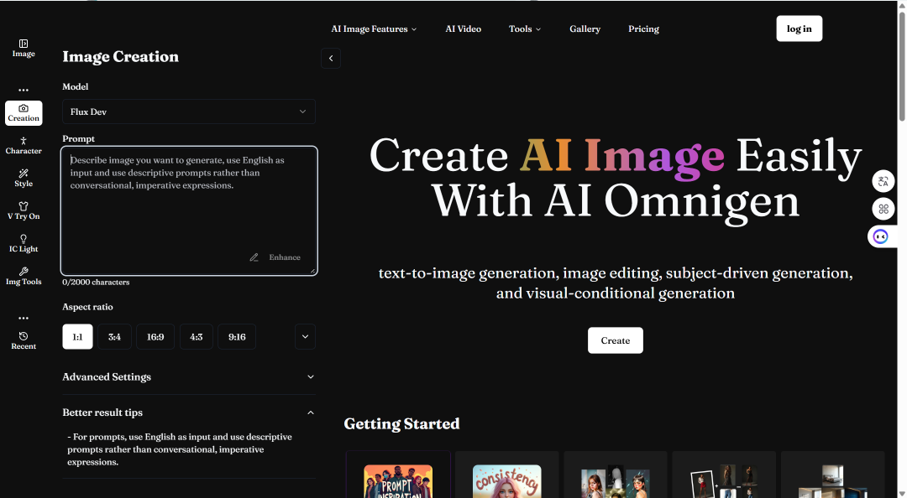The height and width of the screenshot is (498, 907).
Task: Open the V Try On tool
Action: pos(24,211)
